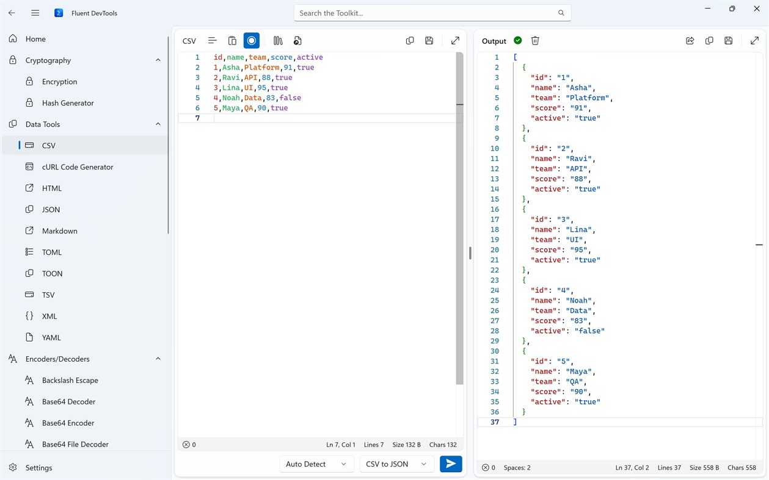Click the CSV input editor scrollbar
769x480 pixels.
point(460,218)
